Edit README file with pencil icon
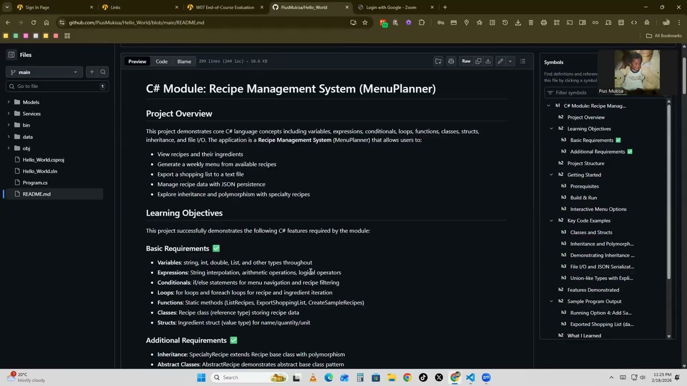 500,61
